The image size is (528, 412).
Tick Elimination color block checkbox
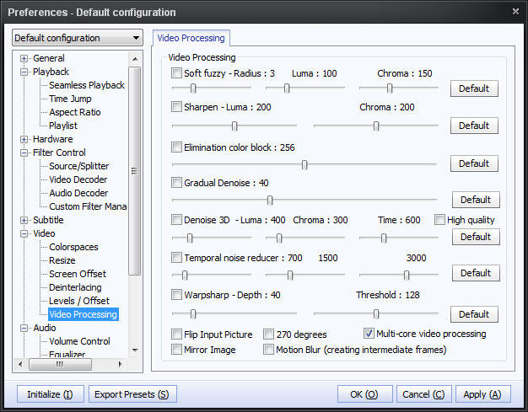point(176,147)
